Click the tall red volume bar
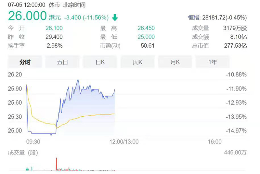 (x=57, y=164)
